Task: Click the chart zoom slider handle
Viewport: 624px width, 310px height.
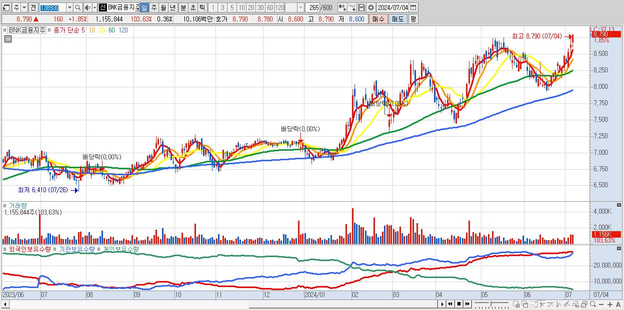Action: point(490,304)
